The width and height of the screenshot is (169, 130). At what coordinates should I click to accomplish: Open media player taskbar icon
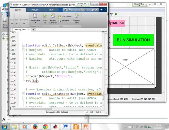click(25, 127)
